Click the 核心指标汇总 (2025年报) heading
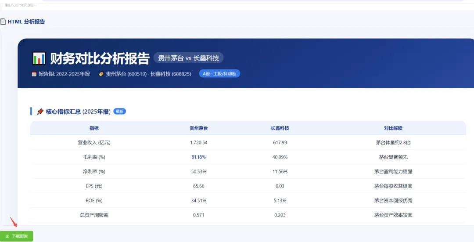The width and height of the screenshot is (474, 242). click(x=78, y=112)
